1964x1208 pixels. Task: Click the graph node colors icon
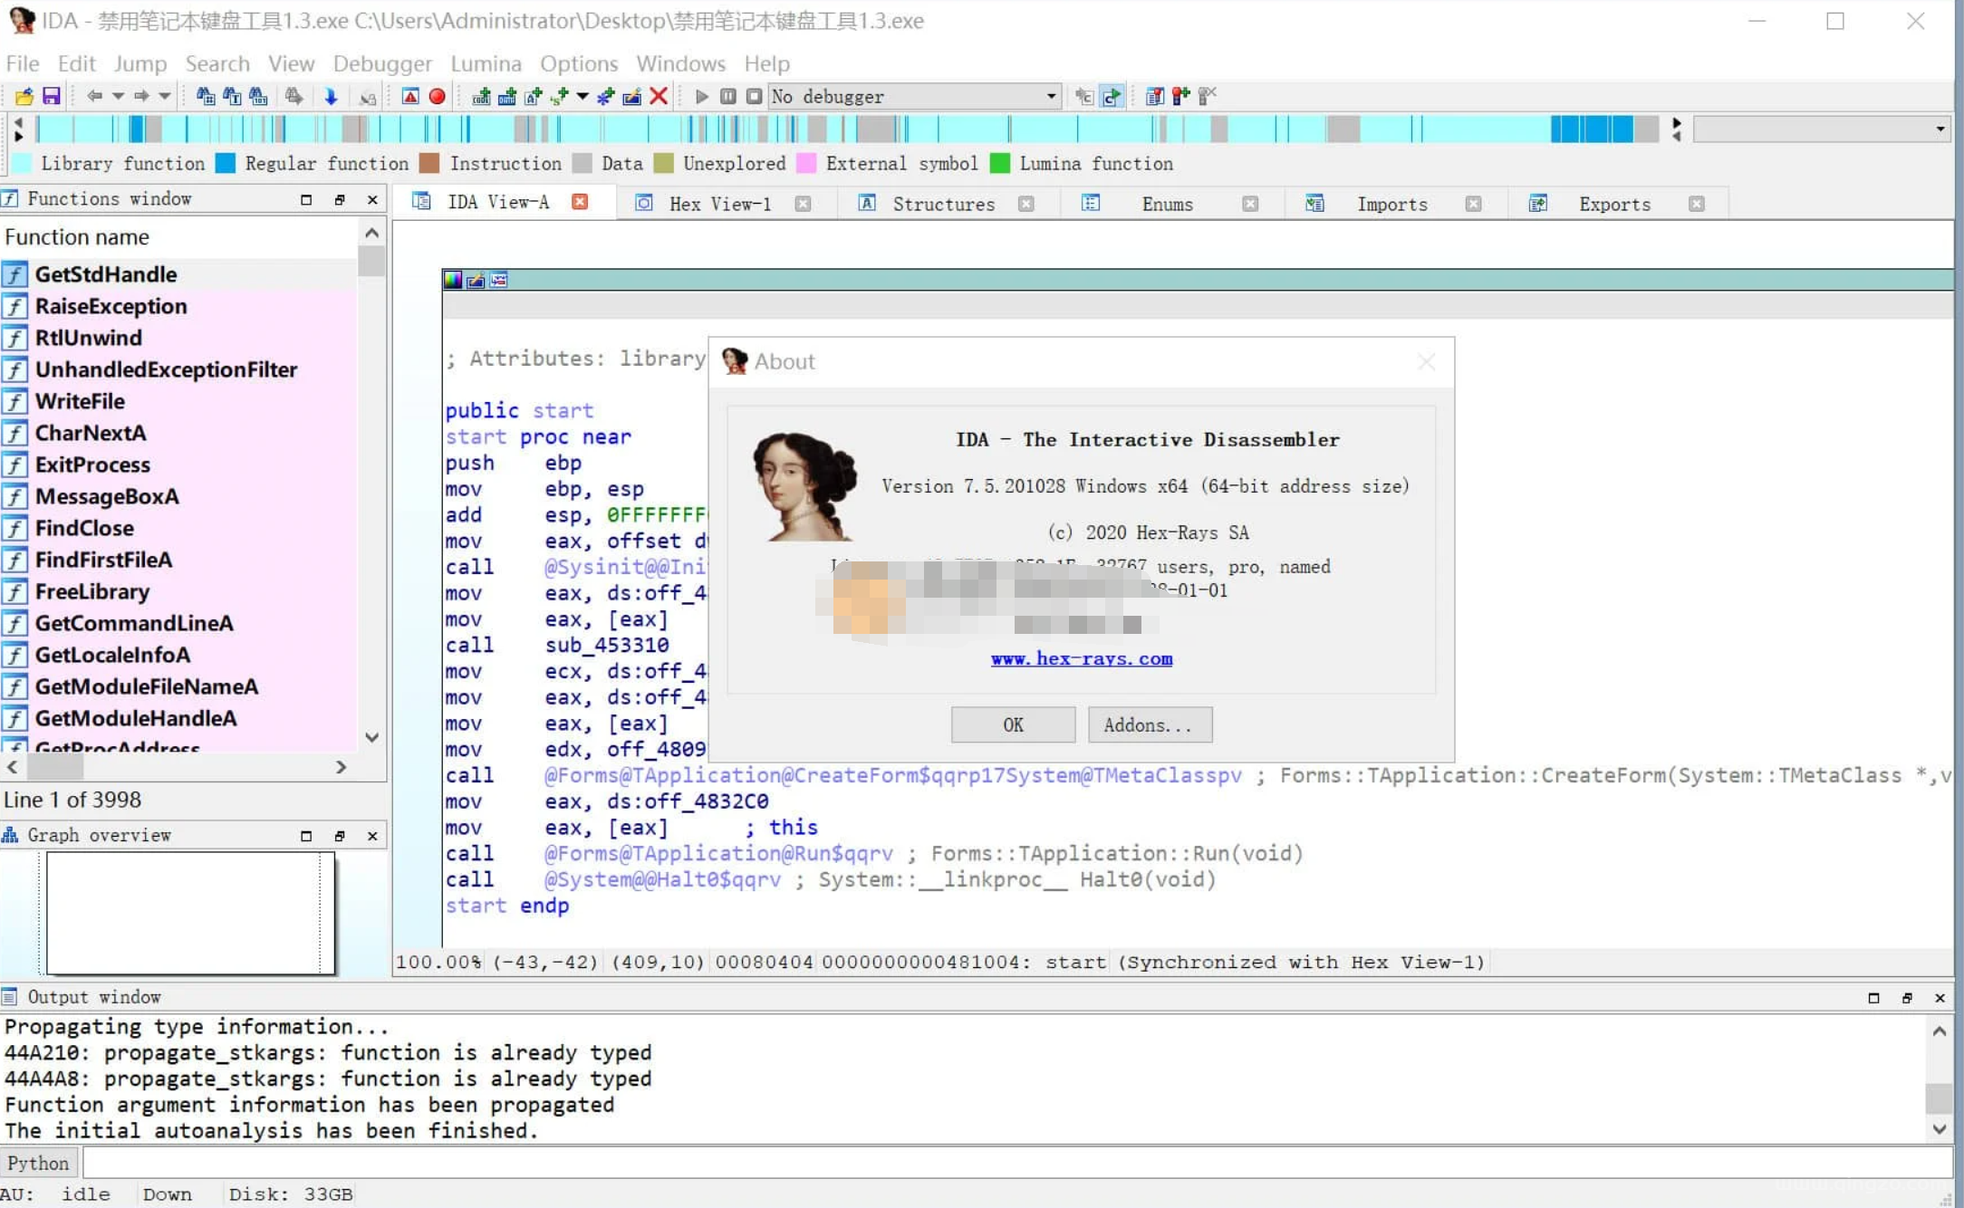[453, 280]
